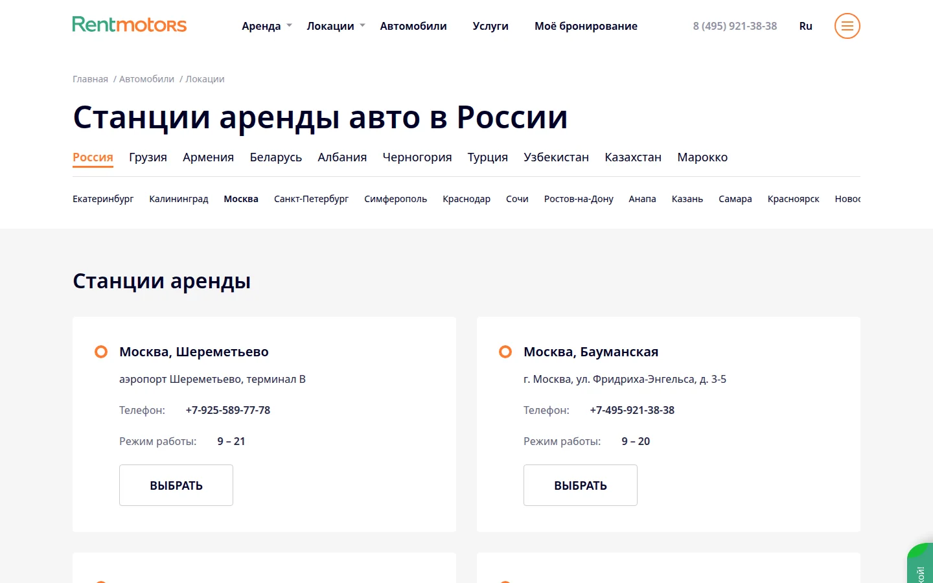This screenshot has height=583, width=933.
Task: Choose the Сочи city link
Action: [517, 199]
